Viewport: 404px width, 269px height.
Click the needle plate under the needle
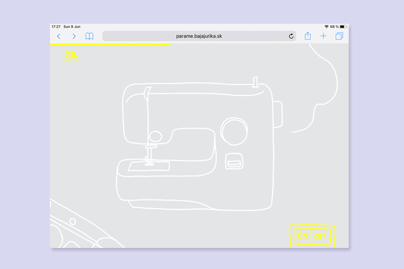click(x=149, y=166)
